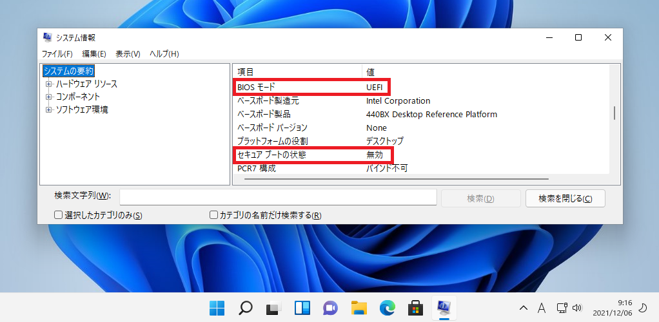Minimize the システム情報 window

coord(549,37)
